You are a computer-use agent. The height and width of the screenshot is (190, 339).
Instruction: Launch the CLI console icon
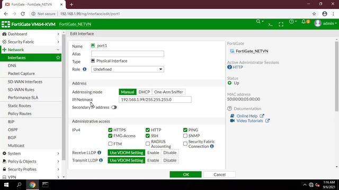point(270,24)
